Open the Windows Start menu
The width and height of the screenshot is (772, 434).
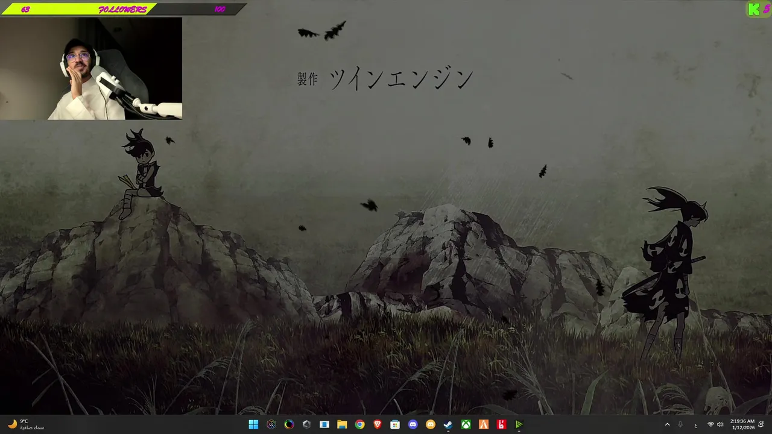(x=253, y=424)
